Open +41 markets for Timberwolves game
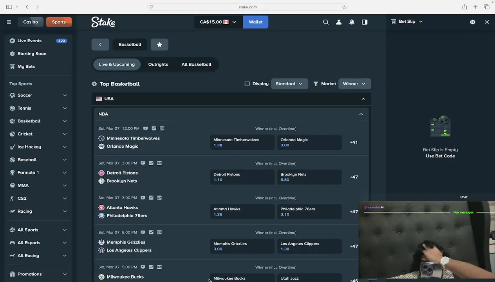This screenshot has height=282, width=495. (x=354, y=142)
